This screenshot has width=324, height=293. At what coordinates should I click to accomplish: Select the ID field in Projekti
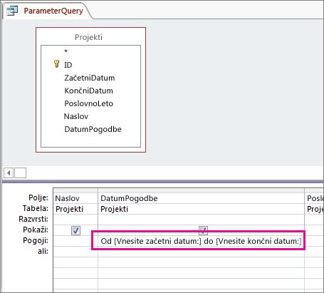coord(68,65)
